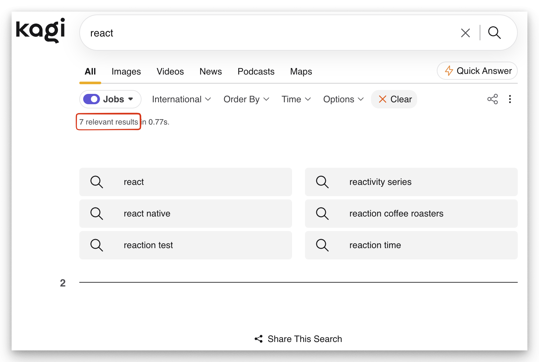The width and height of the screenshot is (539, 362).
Task: Search the suggestion "reaction test"
Action: click(x=186, y=245)
